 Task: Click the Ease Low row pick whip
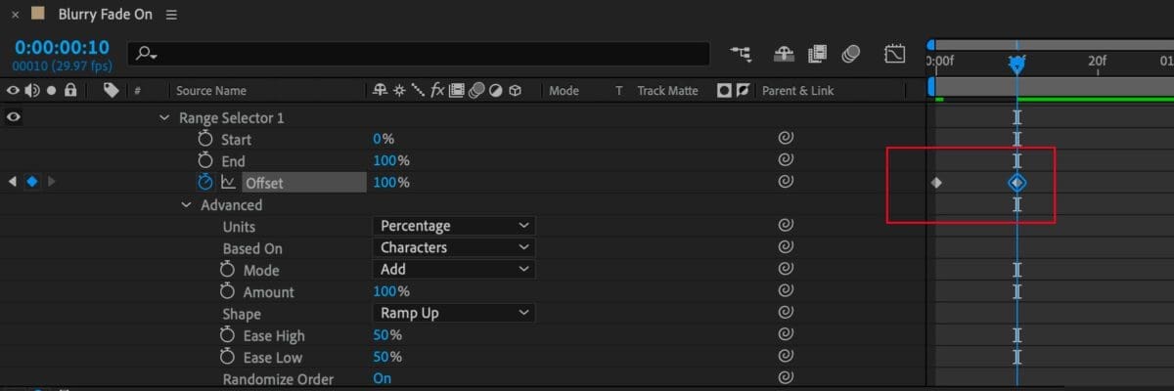pos(785,356)
